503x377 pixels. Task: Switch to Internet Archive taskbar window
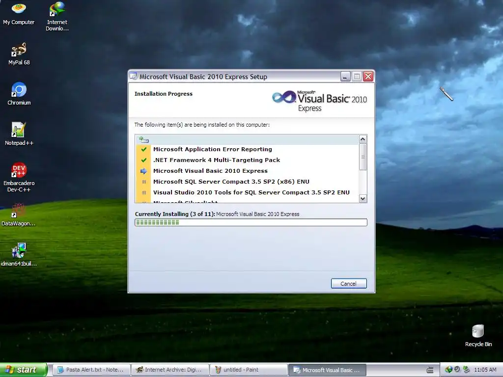click(170, 370)
